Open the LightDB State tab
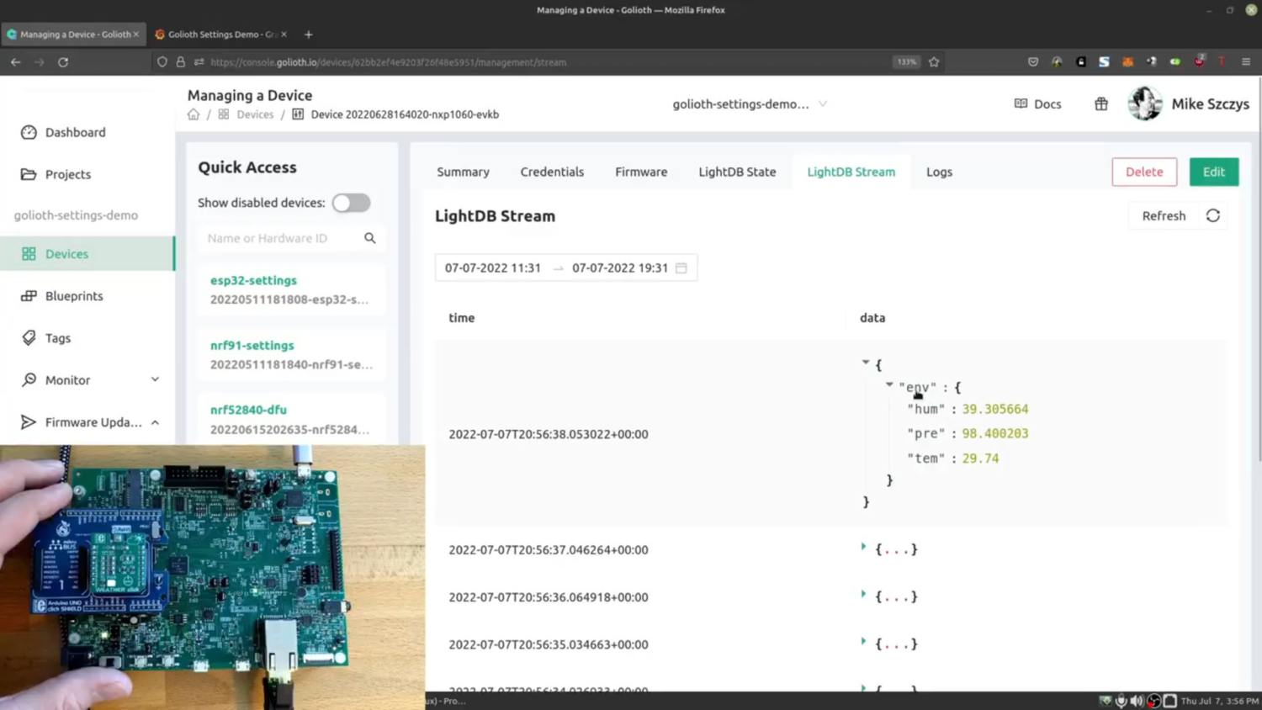1262x710 pixels. (x=736, y=172)
